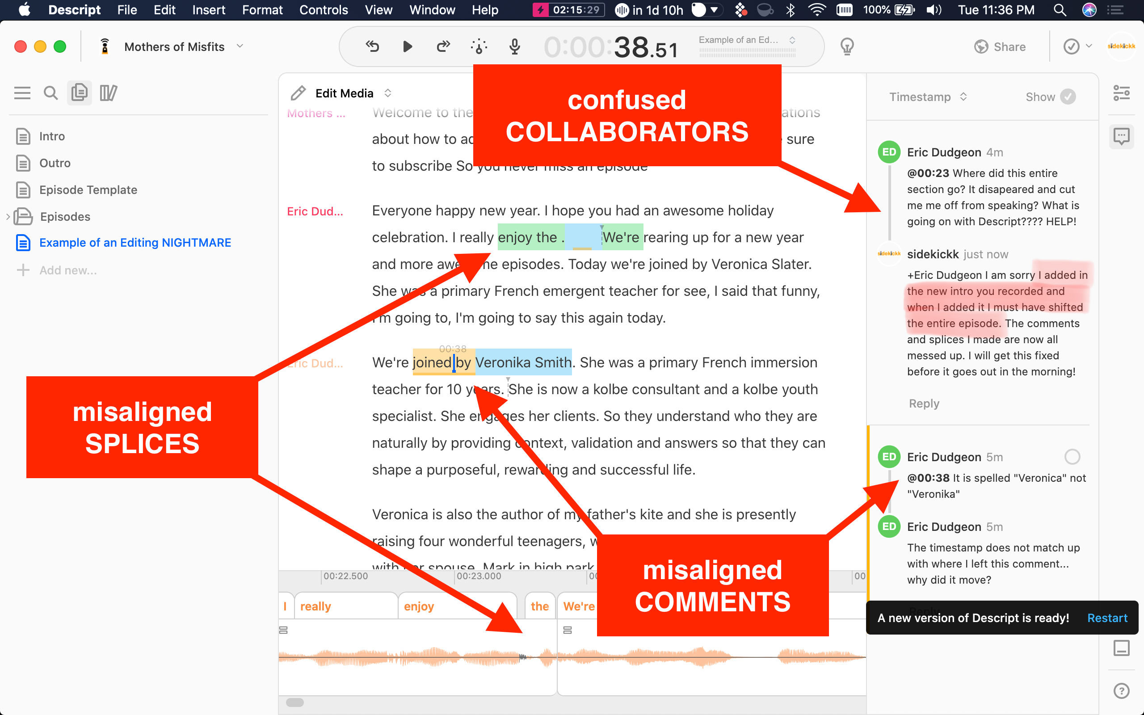Select the compositions documents icon
The height and width of the screenshot is (715, 1144).
pyautogui.click(x=79, y=93)
